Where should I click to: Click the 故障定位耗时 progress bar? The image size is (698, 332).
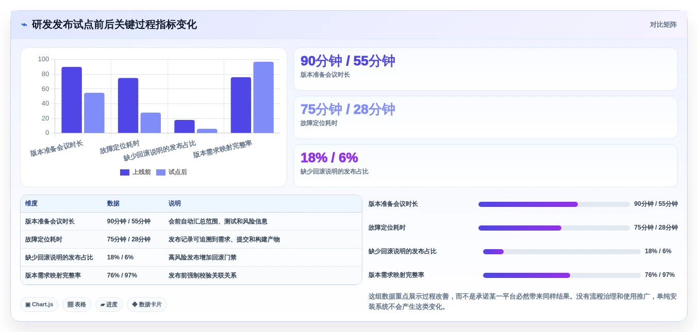coord(554,228)
